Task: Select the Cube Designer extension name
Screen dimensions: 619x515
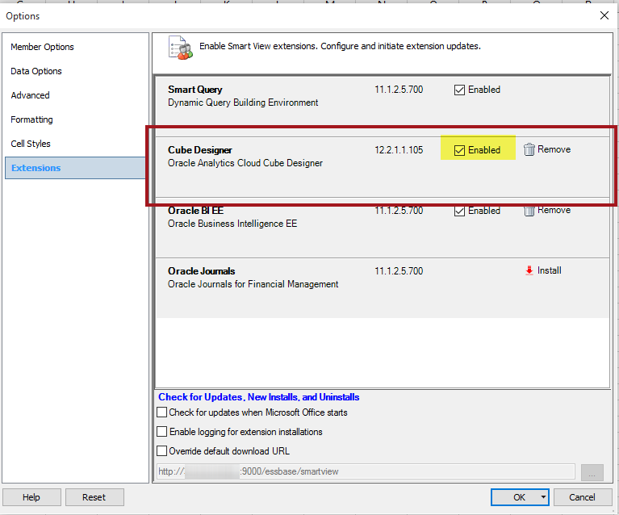Action: [200, 150]
